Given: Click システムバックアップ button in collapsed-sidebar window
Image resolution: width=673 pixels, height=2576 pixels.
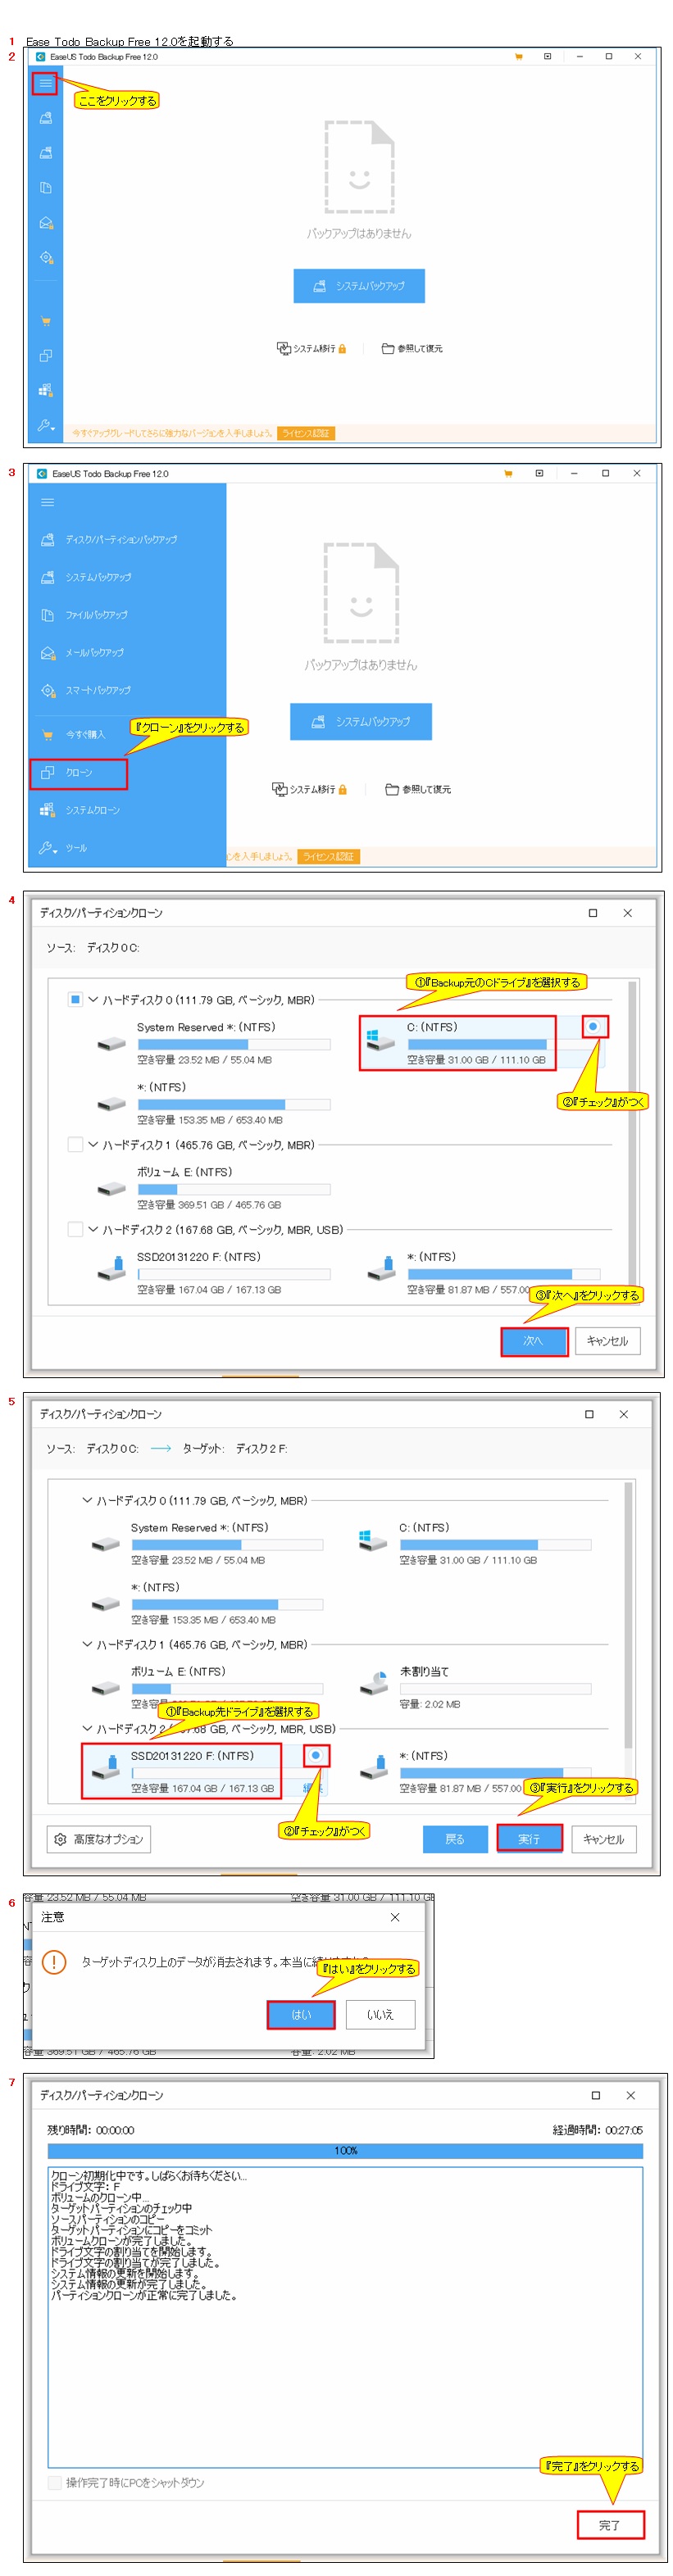Looking at the screenshot, I should [x=359, y=286].
